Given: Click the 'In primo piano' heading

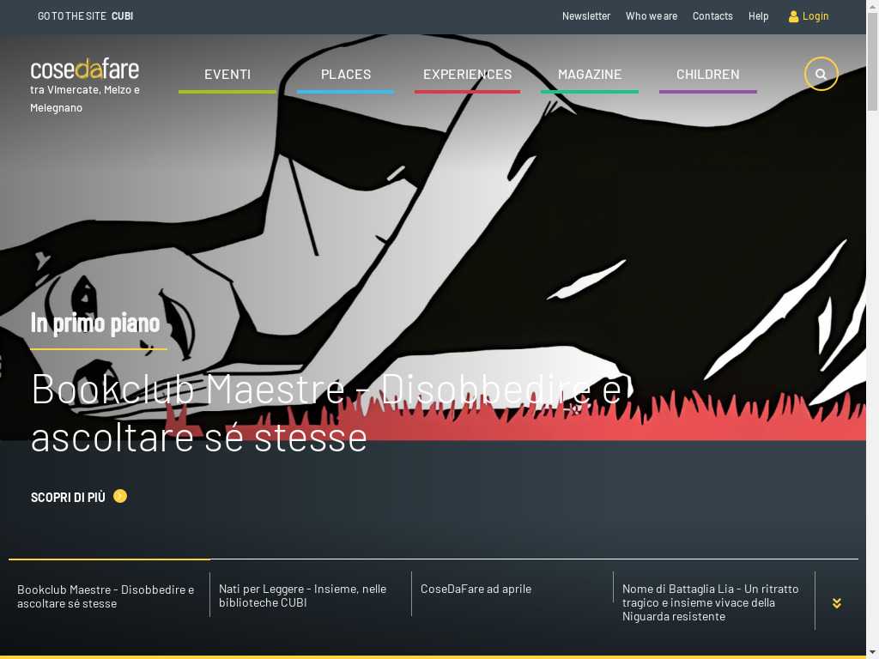Looking at the screenshot, I should (x=95, y=323).
